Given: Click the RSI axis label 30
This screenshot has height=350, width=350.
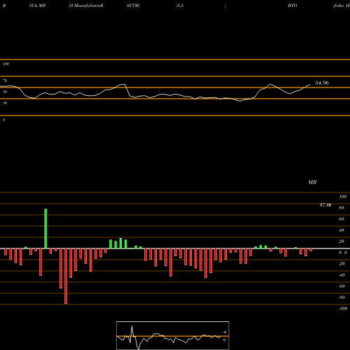Looking at the screenshot, I should coord(5,103).
